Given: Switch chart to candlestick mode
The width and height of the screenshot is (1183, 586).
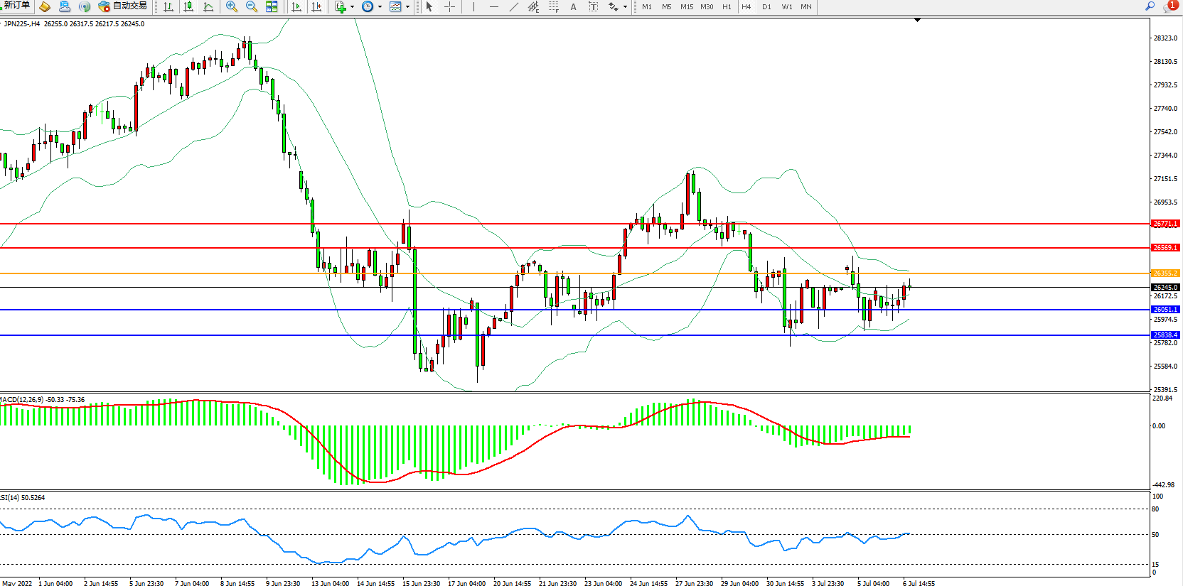Looking at the screenshot, I should (x=188, y=7).
